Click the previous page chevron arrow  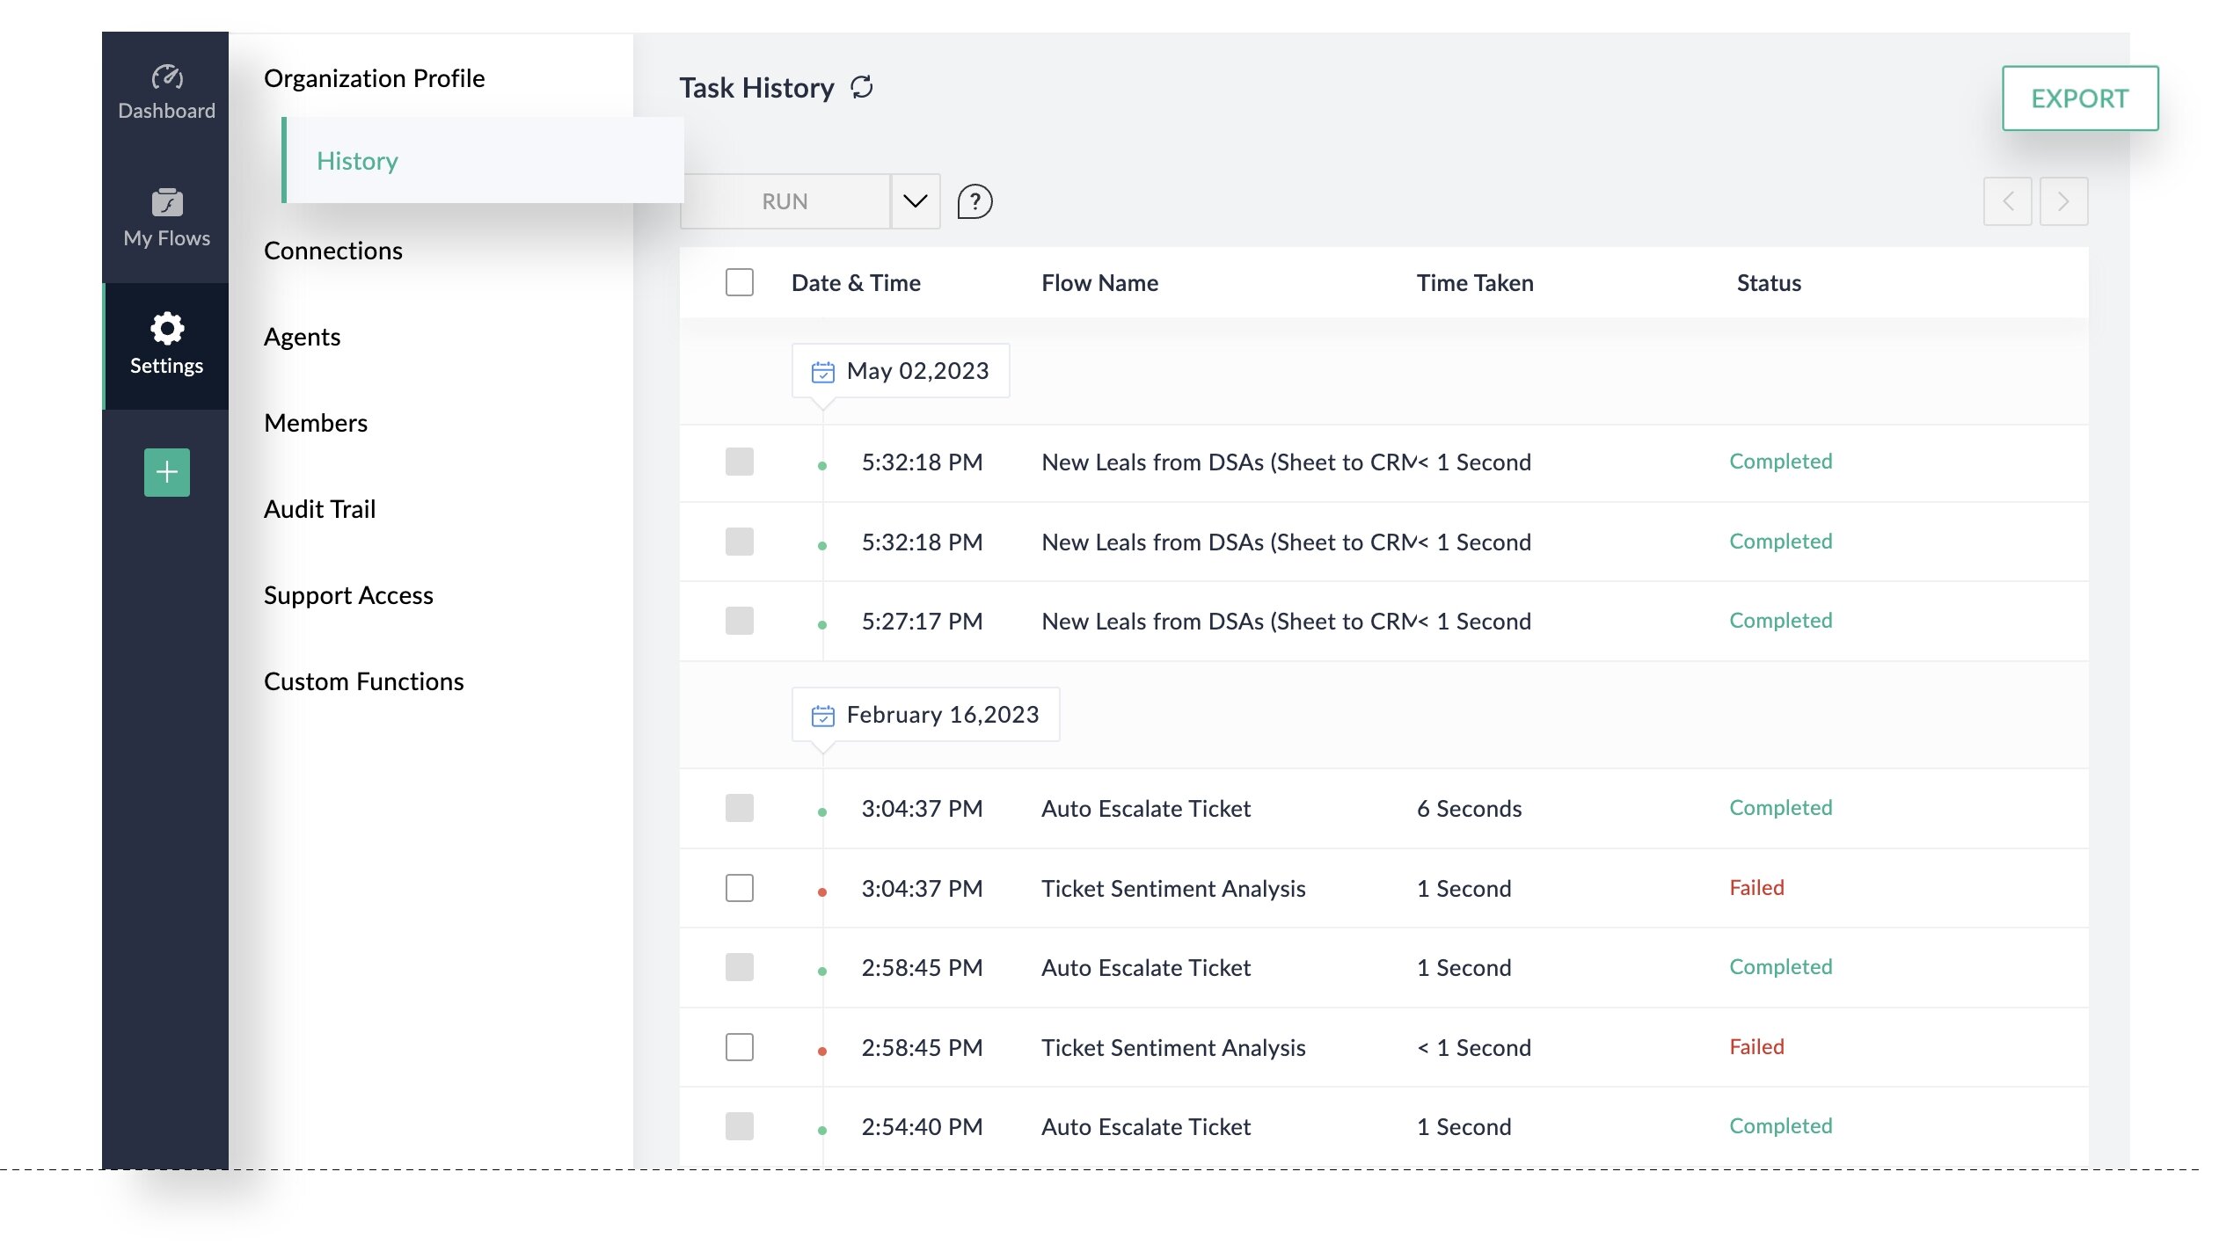(2009, 200)
